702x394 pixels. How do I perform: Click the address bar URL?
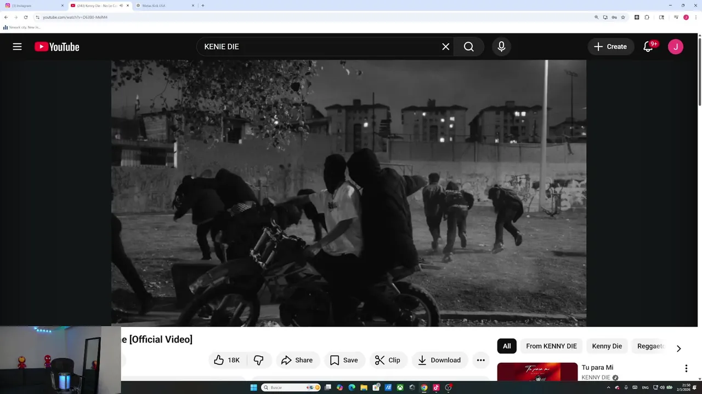click(75, 17)
